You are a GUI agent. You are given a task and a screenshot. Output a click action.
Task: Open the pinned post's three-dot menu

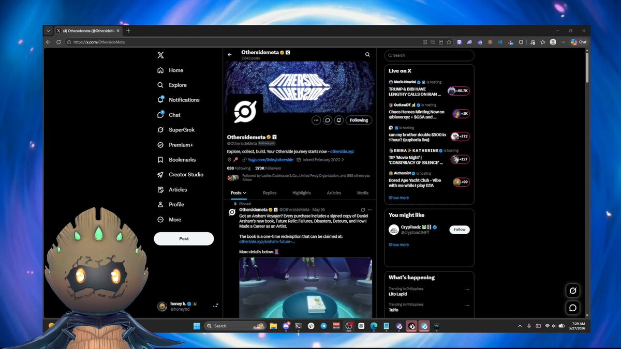pos(369,209)
